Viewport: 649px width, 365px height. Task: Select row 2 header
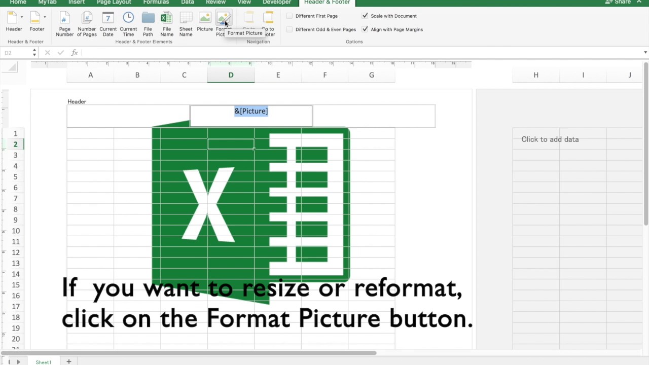point(15,144)
